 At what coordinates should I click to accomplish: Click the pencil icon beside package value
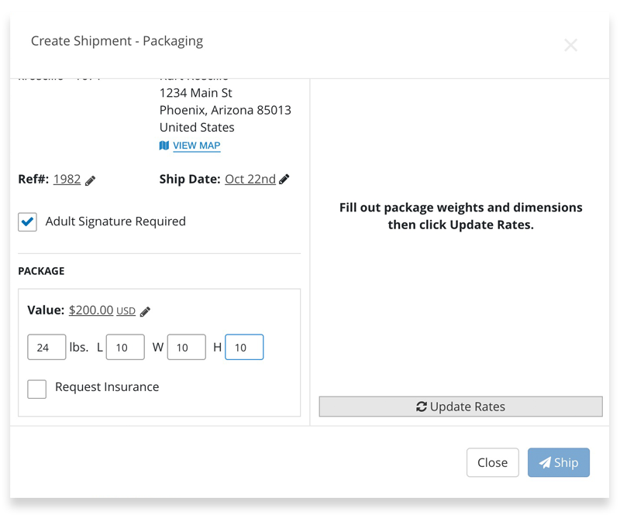click(x=145, y=311)
